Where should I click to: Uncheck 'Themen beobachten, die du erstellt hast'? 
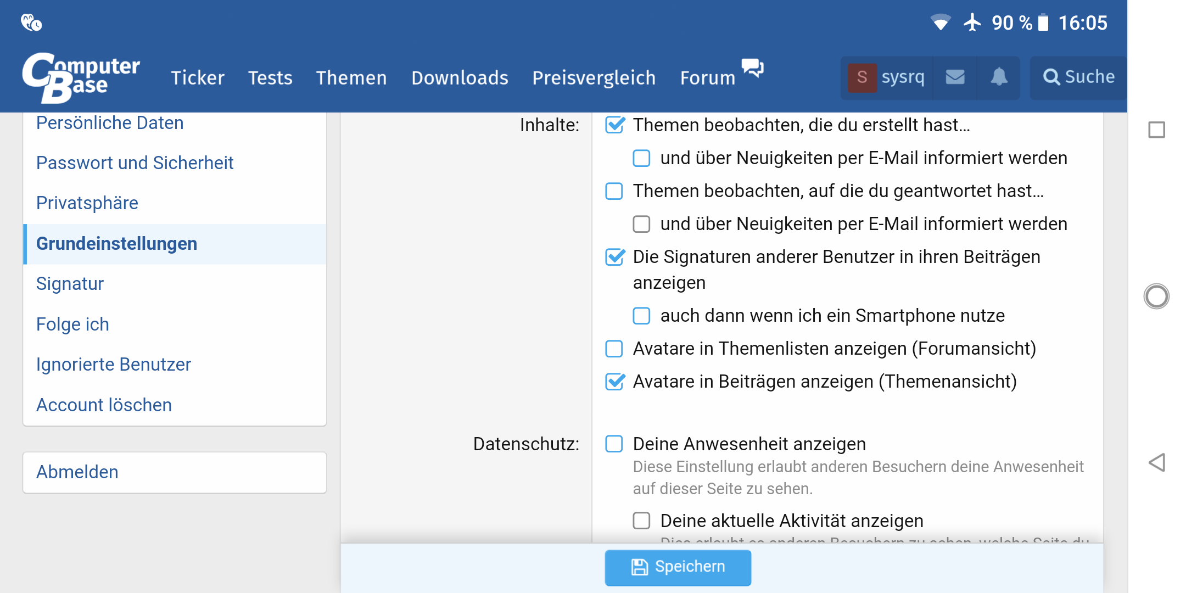614,125
